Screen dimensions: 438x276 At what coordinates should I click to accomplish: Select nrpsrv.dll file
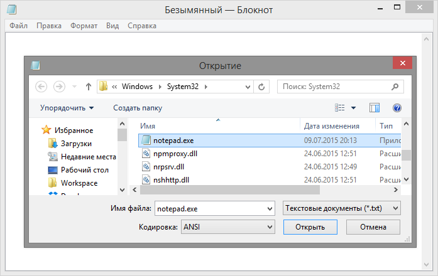pos(168,167)
